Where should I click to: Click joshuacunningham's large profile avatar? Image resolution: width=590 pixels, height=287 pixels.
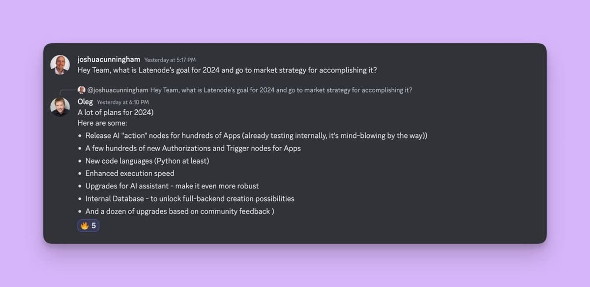pyautogui.click(x=60, y=65)
